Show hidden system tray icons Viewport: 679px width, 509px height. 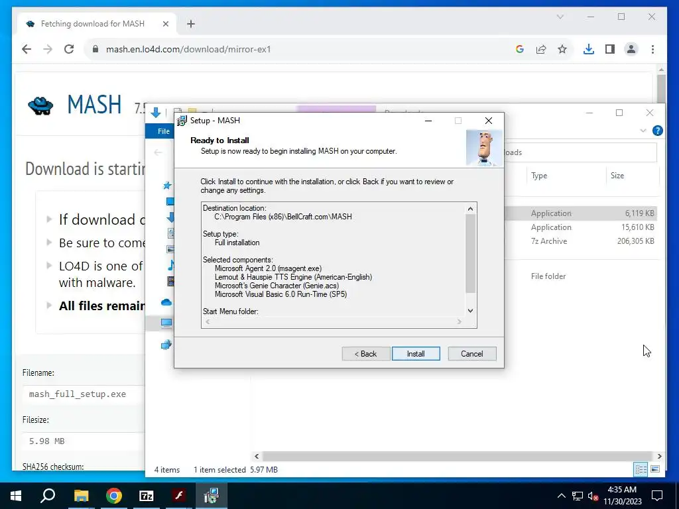point(561,496)
